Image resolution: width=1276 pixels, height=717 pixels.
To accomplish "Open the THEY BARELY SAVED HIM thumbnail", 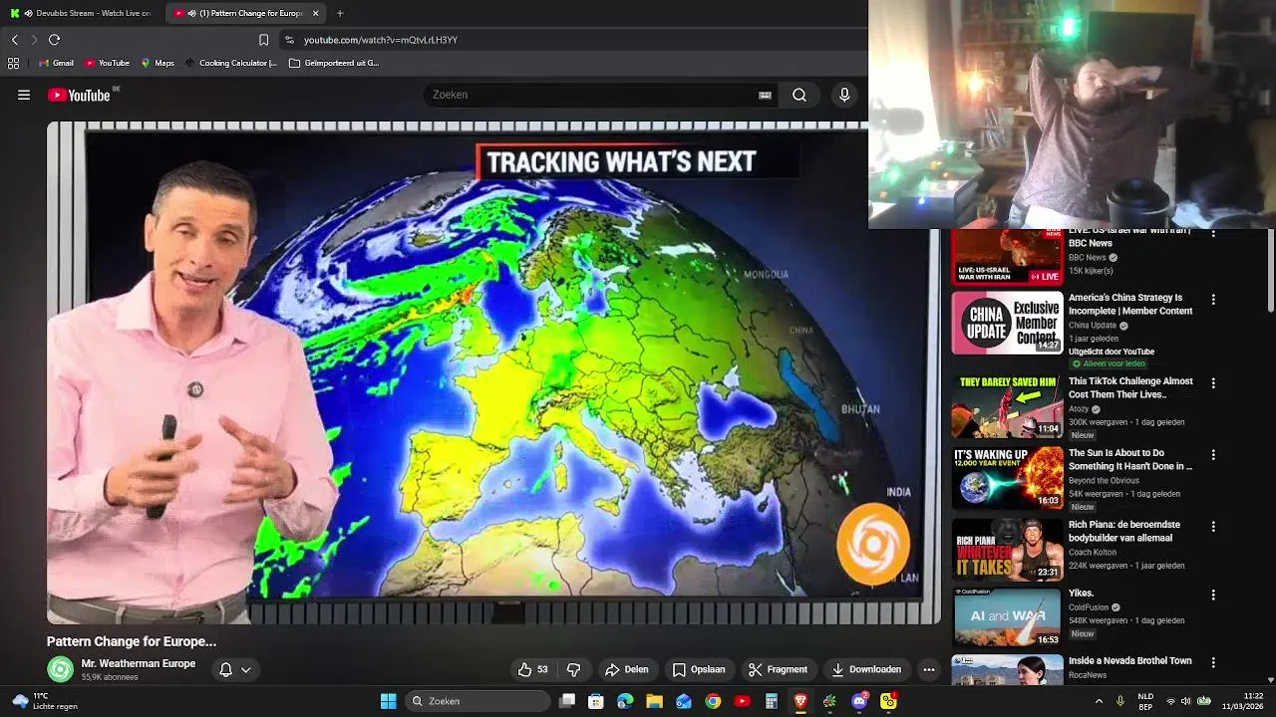I will point(1007,406).
